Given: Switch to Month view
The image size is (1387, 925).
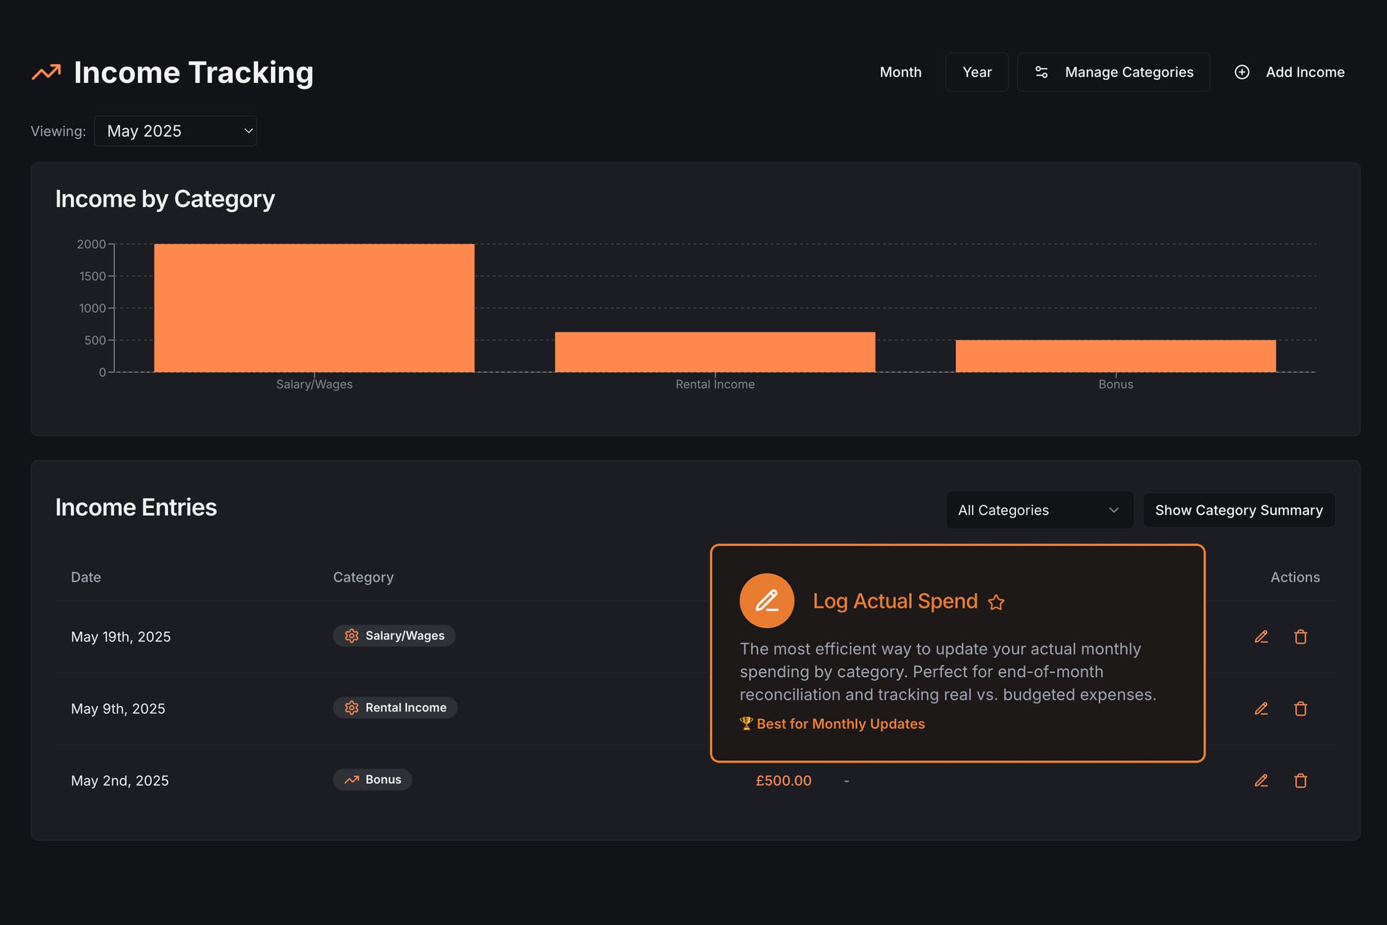Looking at the screenshot, I should (900, 72).
